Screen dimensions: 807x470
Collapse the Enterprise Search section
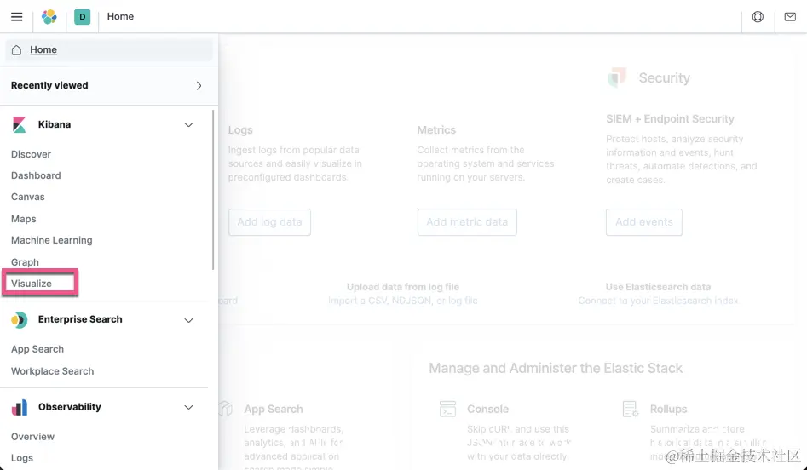pyautogui.click(x=189, y=320)
